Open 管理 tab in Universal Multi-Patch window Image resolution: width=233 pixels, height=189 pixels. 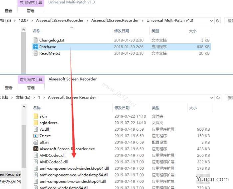click(x=31, y=11)
